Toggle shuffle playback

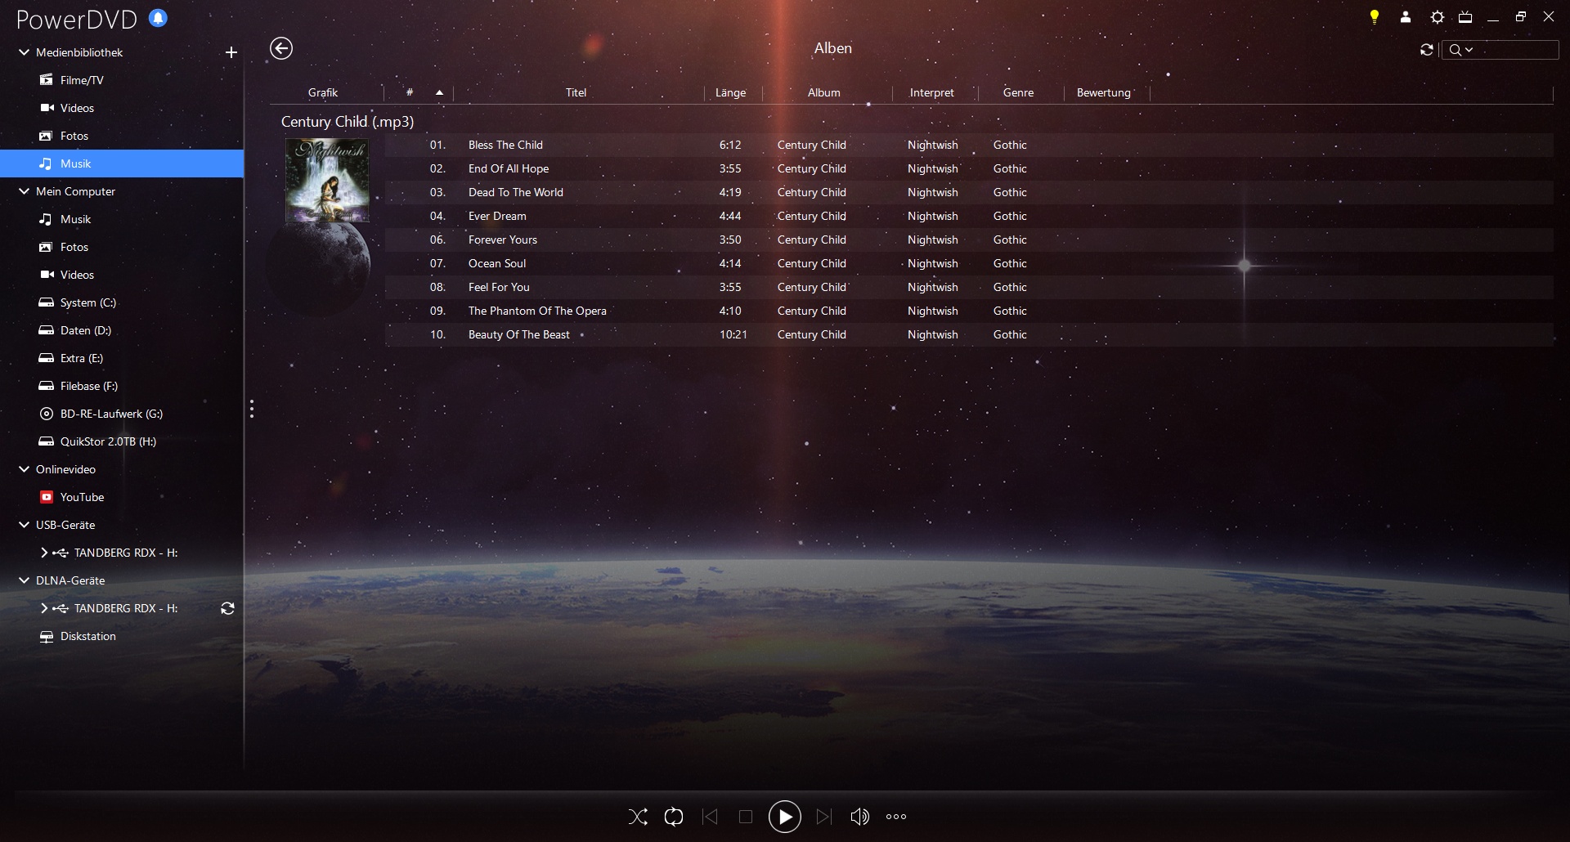point(638,817)
